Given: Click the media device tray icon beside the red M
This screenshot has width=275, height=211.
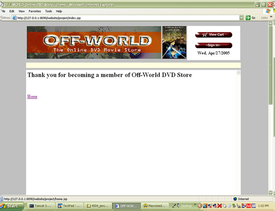Looking at the screenshot, I should coord(244,206).
